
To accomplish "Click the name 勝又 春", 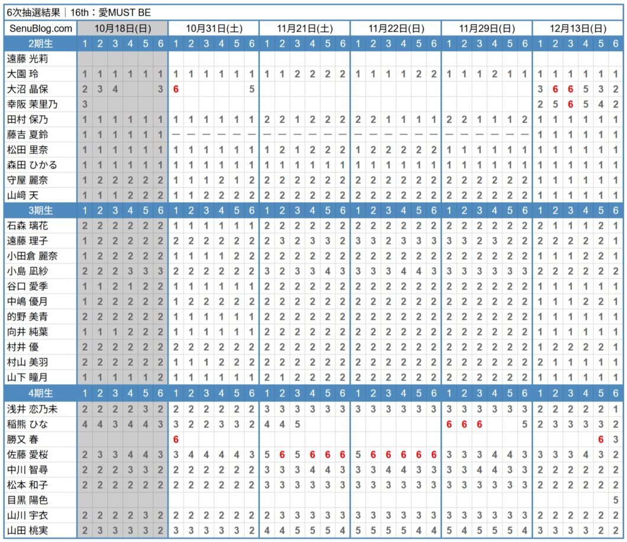I will click(23, 440).
